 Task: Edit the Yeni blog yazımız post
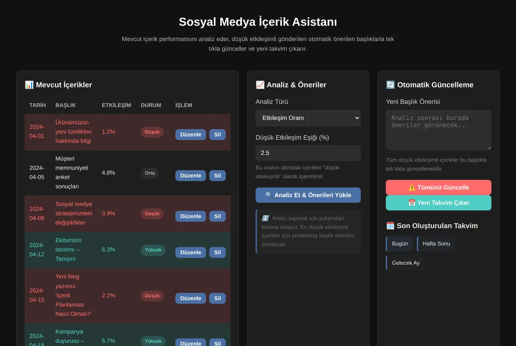tap(190, 298)
